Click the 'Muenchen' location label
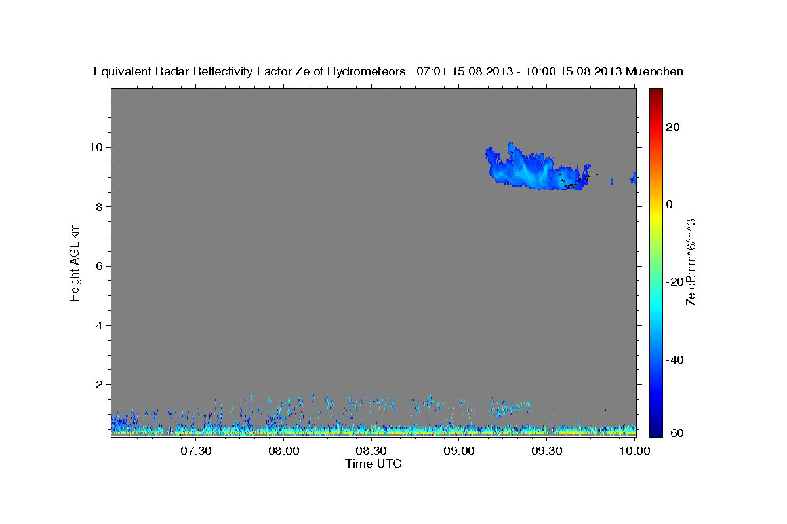The image size is (787, 524). [655, 71]
